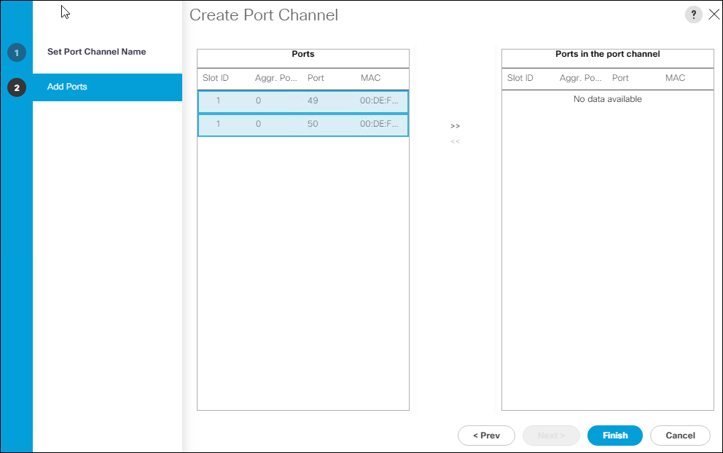Click MAC header in port channel table
The height and width of the screenshot is (453, 723).
click(x=675, y=78)
